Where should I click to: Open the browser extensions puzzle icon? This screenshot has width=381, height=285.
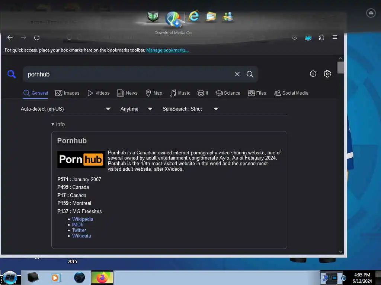click(x=321, y=37)
